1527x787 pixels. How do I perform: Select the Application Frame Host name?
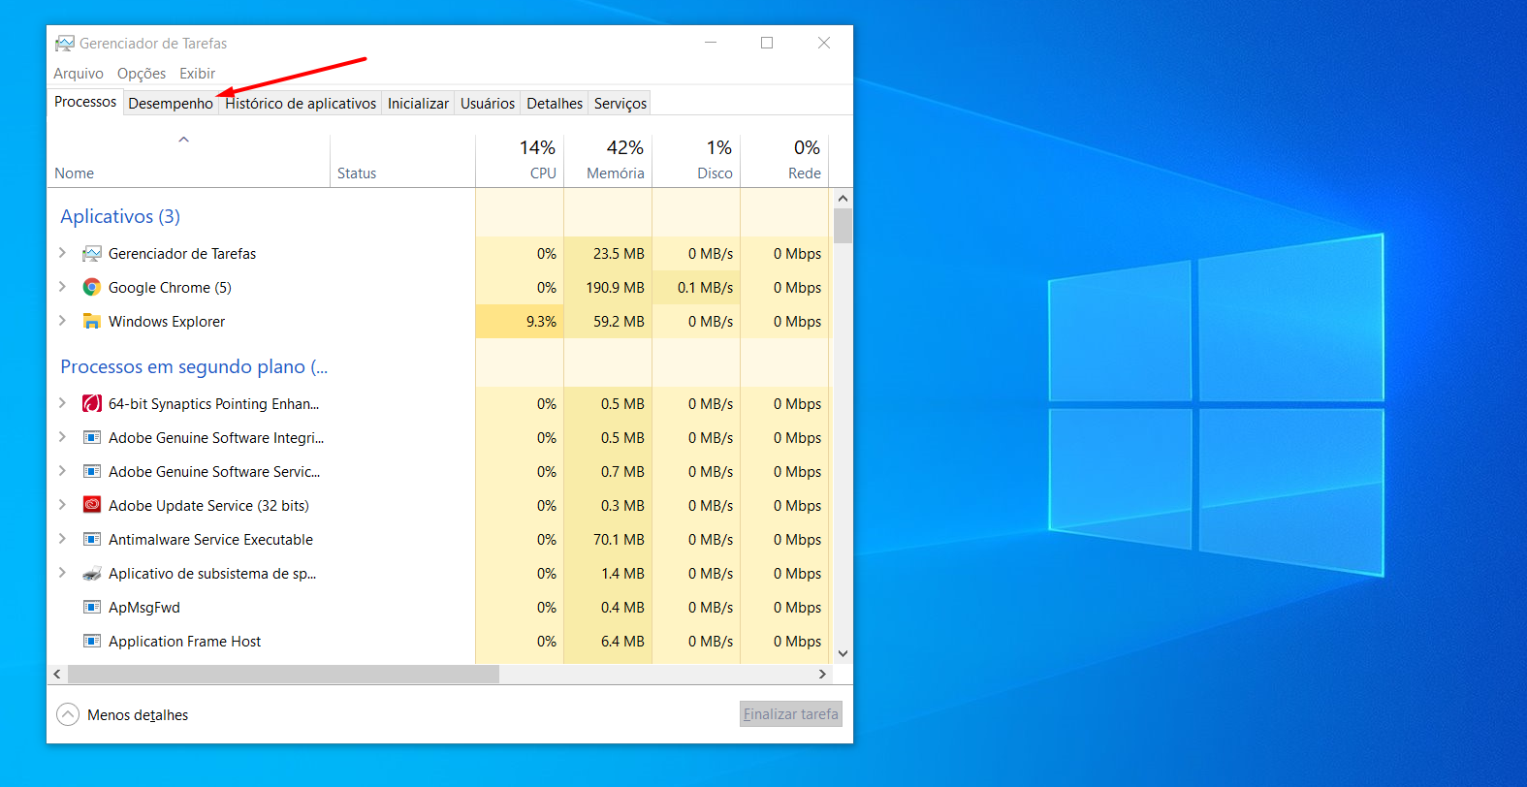(x=184, y=642)
